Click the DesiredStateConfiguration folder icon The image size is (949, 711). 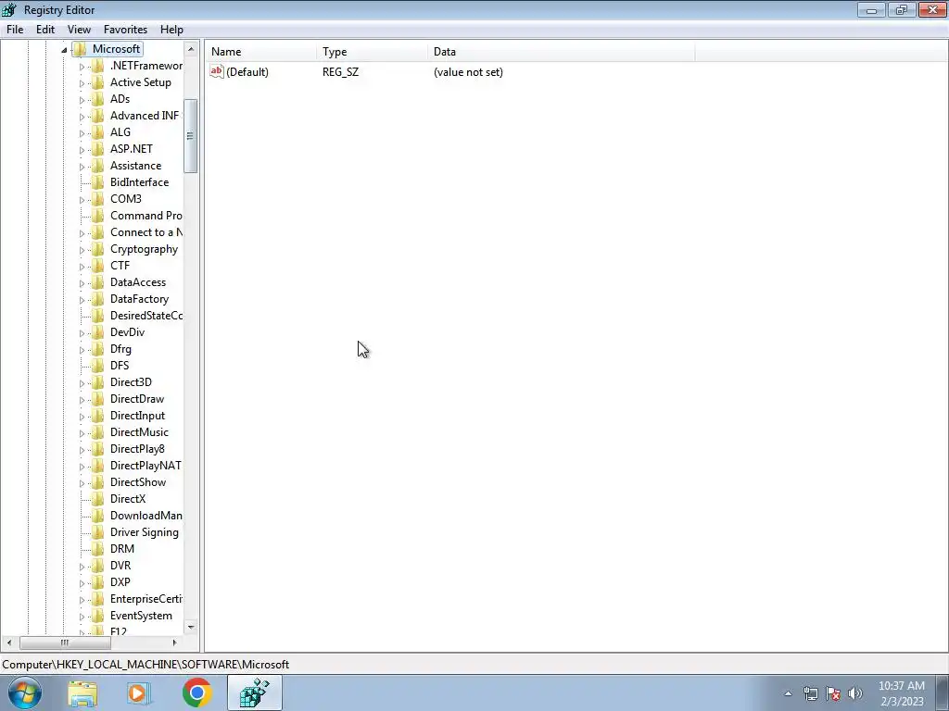[97, 316]
